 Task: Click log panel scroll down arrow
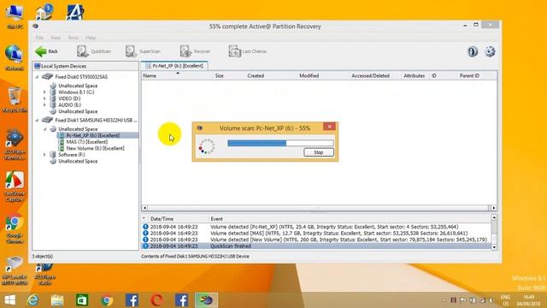tap(494, 247)
